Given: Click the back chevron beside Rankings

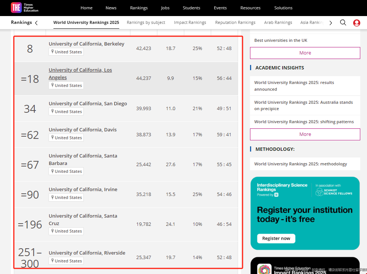Looking at the screenshot, I should 36,23.
